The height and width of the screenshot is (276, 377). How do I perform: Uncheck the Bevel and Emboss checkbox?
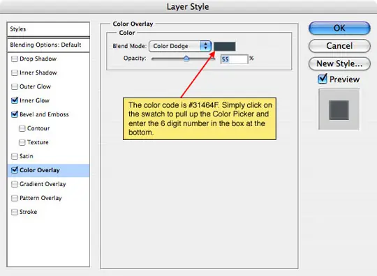15,114
